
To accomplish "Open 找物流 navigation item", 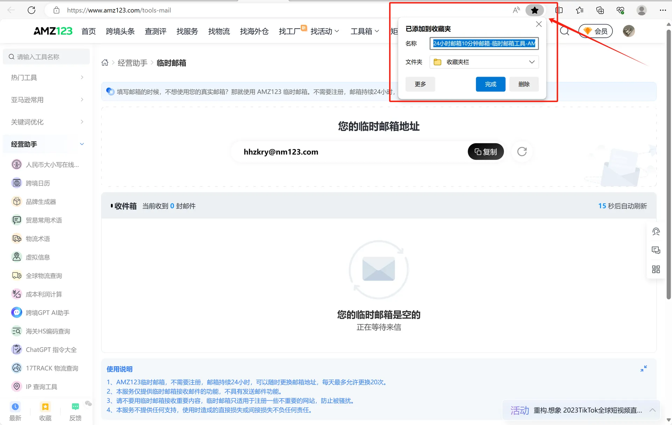I will (219, 31).
